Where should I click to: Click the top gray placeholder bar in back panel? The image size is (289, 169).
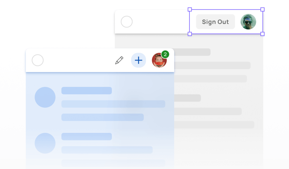pyautogui.click(x=192, y=52)
